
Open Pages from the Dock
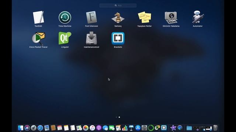[118, 128]
